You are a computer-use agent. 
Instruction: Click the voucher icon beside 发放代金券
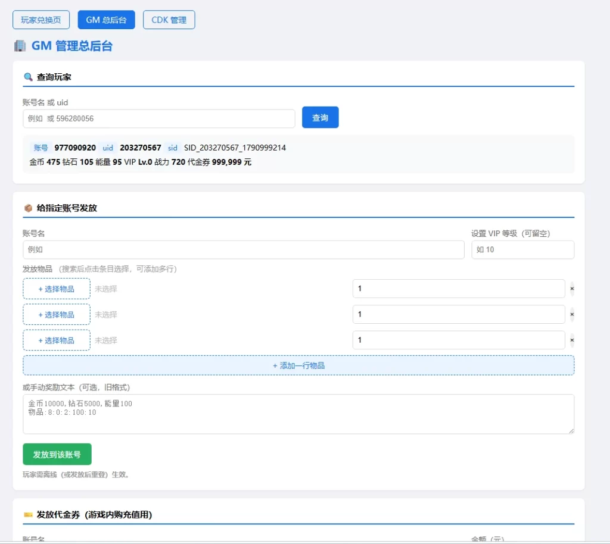coord(28,515)
